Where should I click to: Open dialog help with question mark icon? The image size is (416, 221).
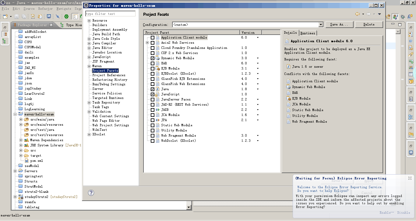pos(91,192)
